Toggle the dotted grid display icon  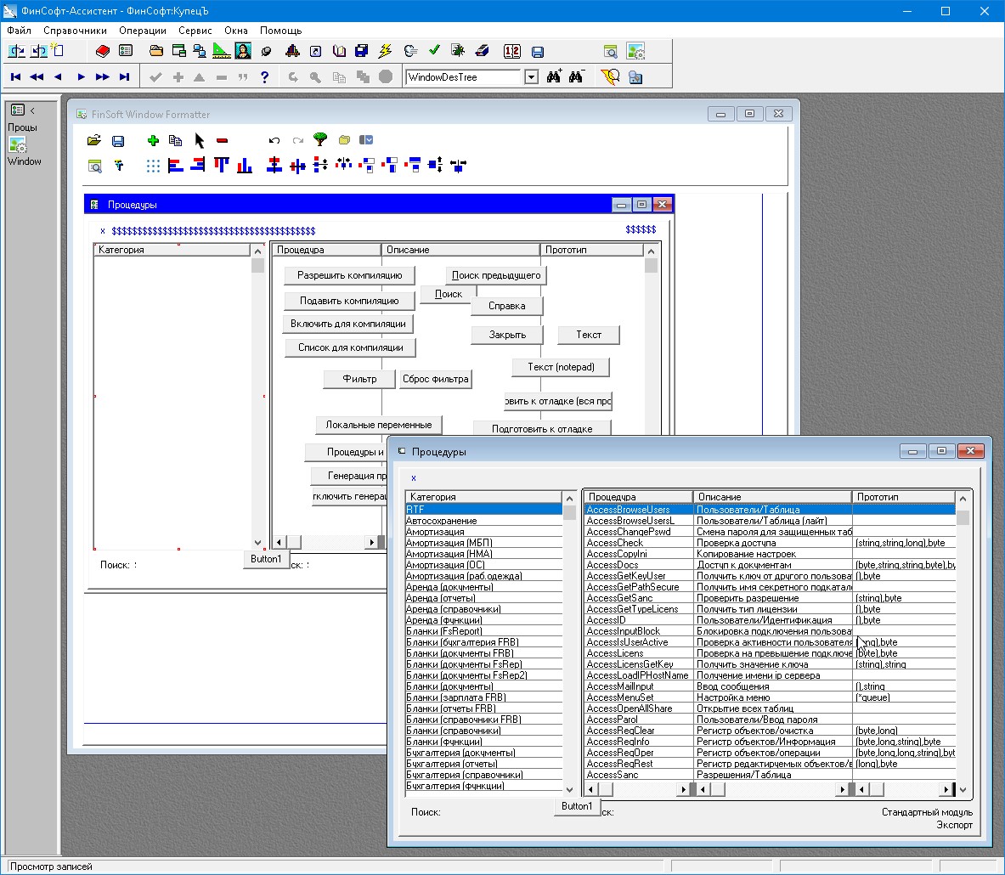[x=153, y=166]
